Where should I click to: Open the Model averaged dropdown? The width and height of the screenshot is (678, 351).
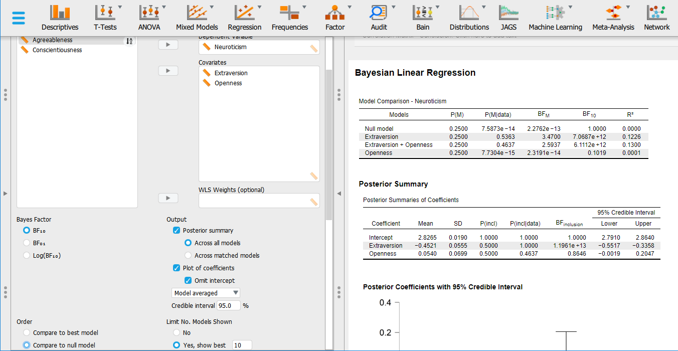(x=206, y=293)
